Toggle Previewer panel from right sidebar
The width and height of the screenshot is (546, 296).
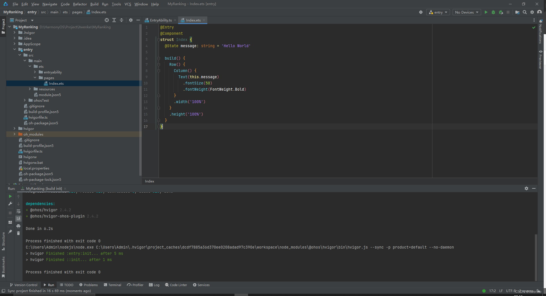pyautogui.click(x=540, y=59)
